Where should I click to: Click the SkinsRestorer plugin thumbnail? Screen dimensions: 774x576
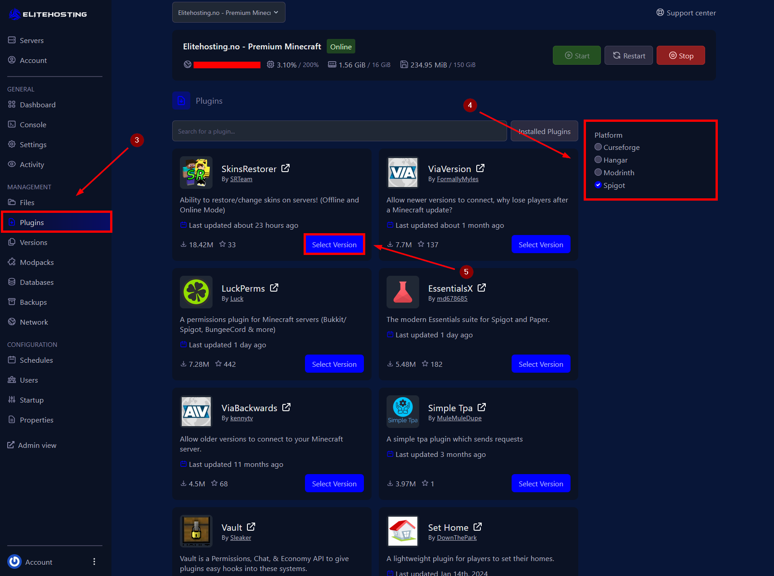tap(196, 173)
